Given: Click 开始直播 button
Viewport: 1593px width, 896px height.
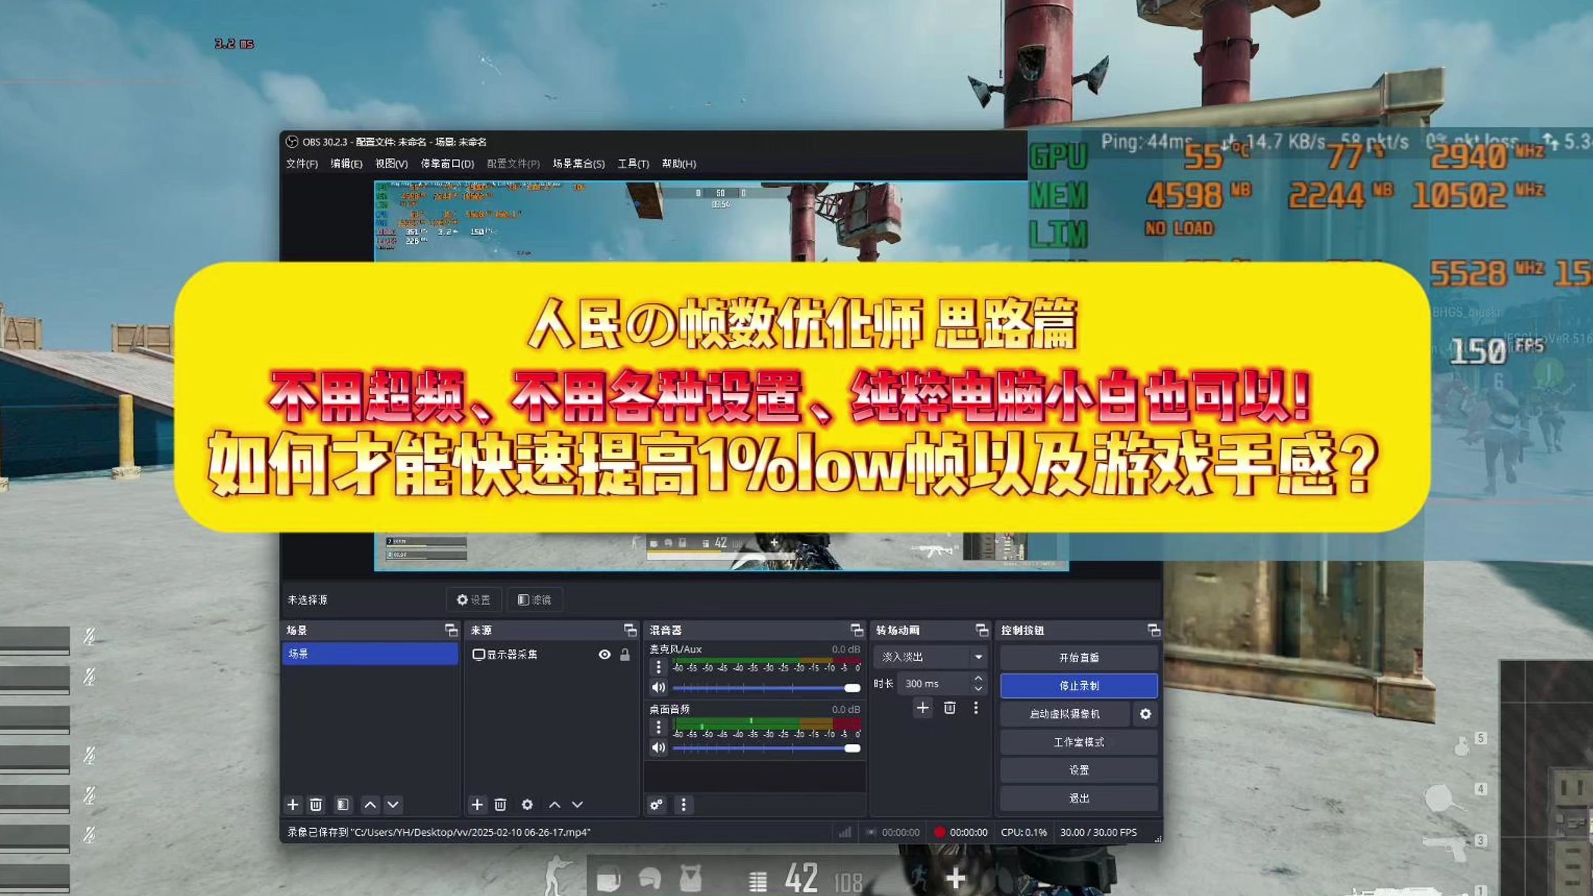Looking at the screenshot, I should [1079, 657].
